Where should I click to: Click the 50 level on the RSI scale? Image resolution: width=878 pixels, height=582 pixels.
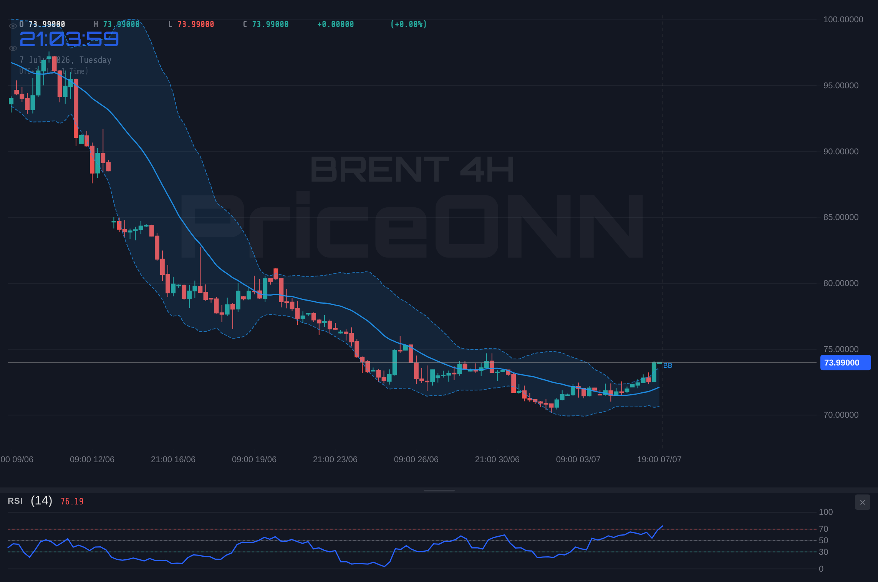(823, 541)
